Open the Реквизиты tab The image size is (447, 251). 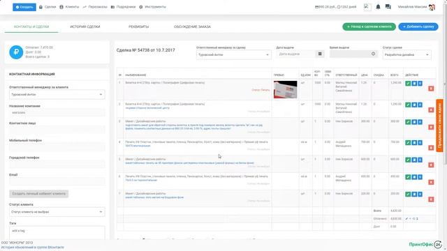138,26
